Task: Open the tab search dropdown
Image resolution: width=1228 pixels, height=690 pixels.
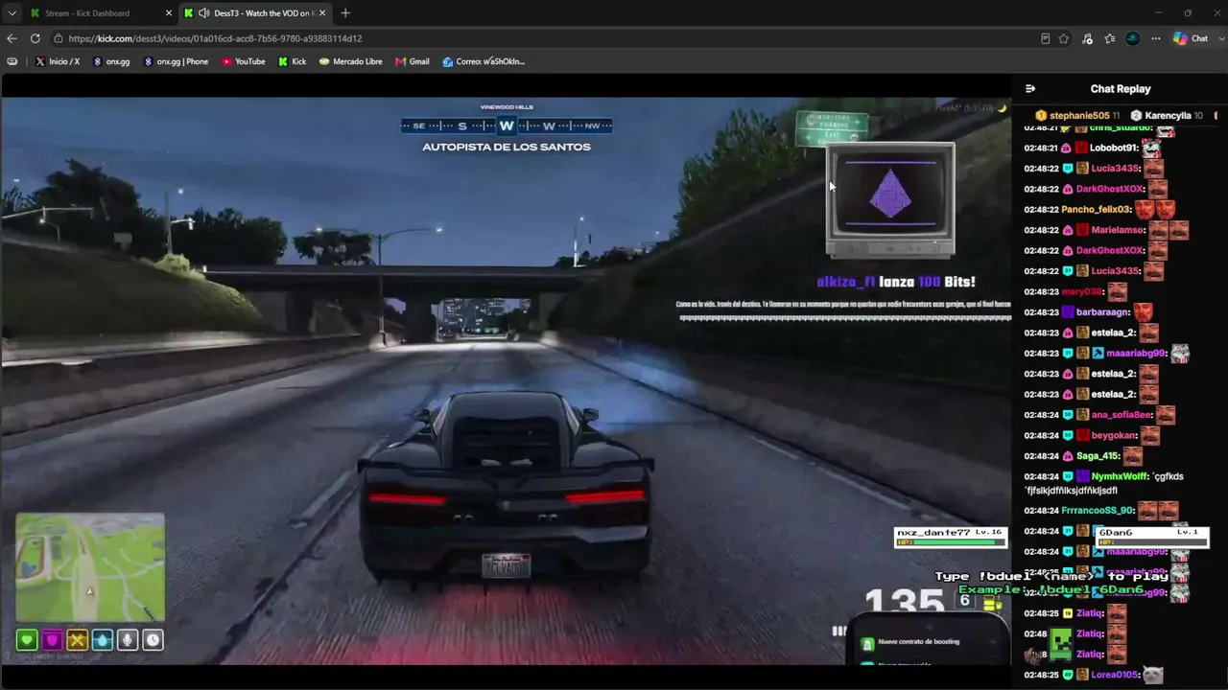Action: (12, 12)
